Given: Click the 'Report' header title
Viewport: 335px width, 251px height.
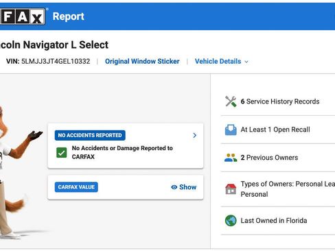Looking at the screenshot, I should point(69,16).
